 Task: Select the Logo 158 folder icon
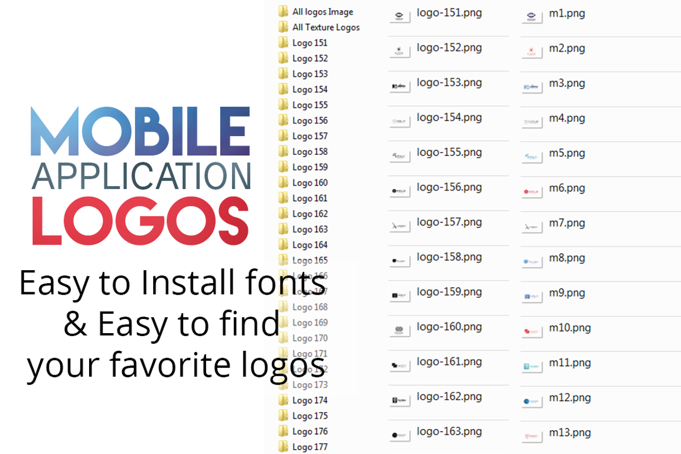tap(283, 152)
